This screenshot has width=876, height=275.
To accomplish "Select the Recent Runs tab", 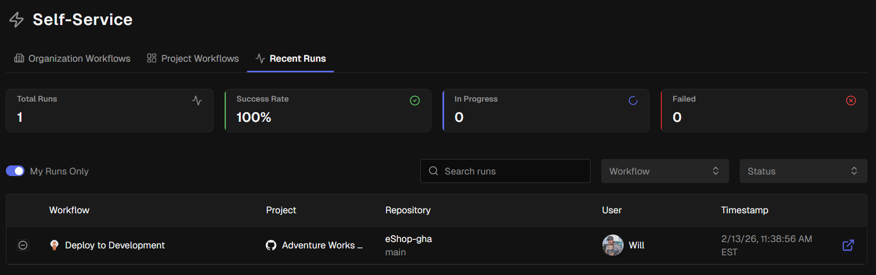I will pyautogui.click(x=291, y=59).
